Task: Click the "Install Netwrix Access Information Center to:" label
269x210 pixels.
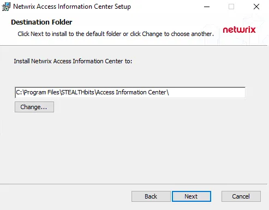Action: click(x=73, y=61)
